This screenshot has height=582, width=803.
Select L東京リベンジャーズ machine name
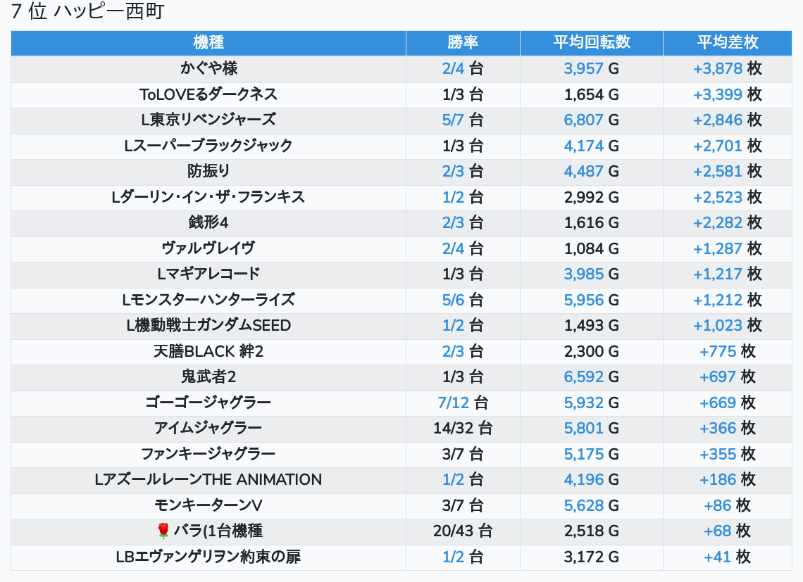[x=208, y=120]
